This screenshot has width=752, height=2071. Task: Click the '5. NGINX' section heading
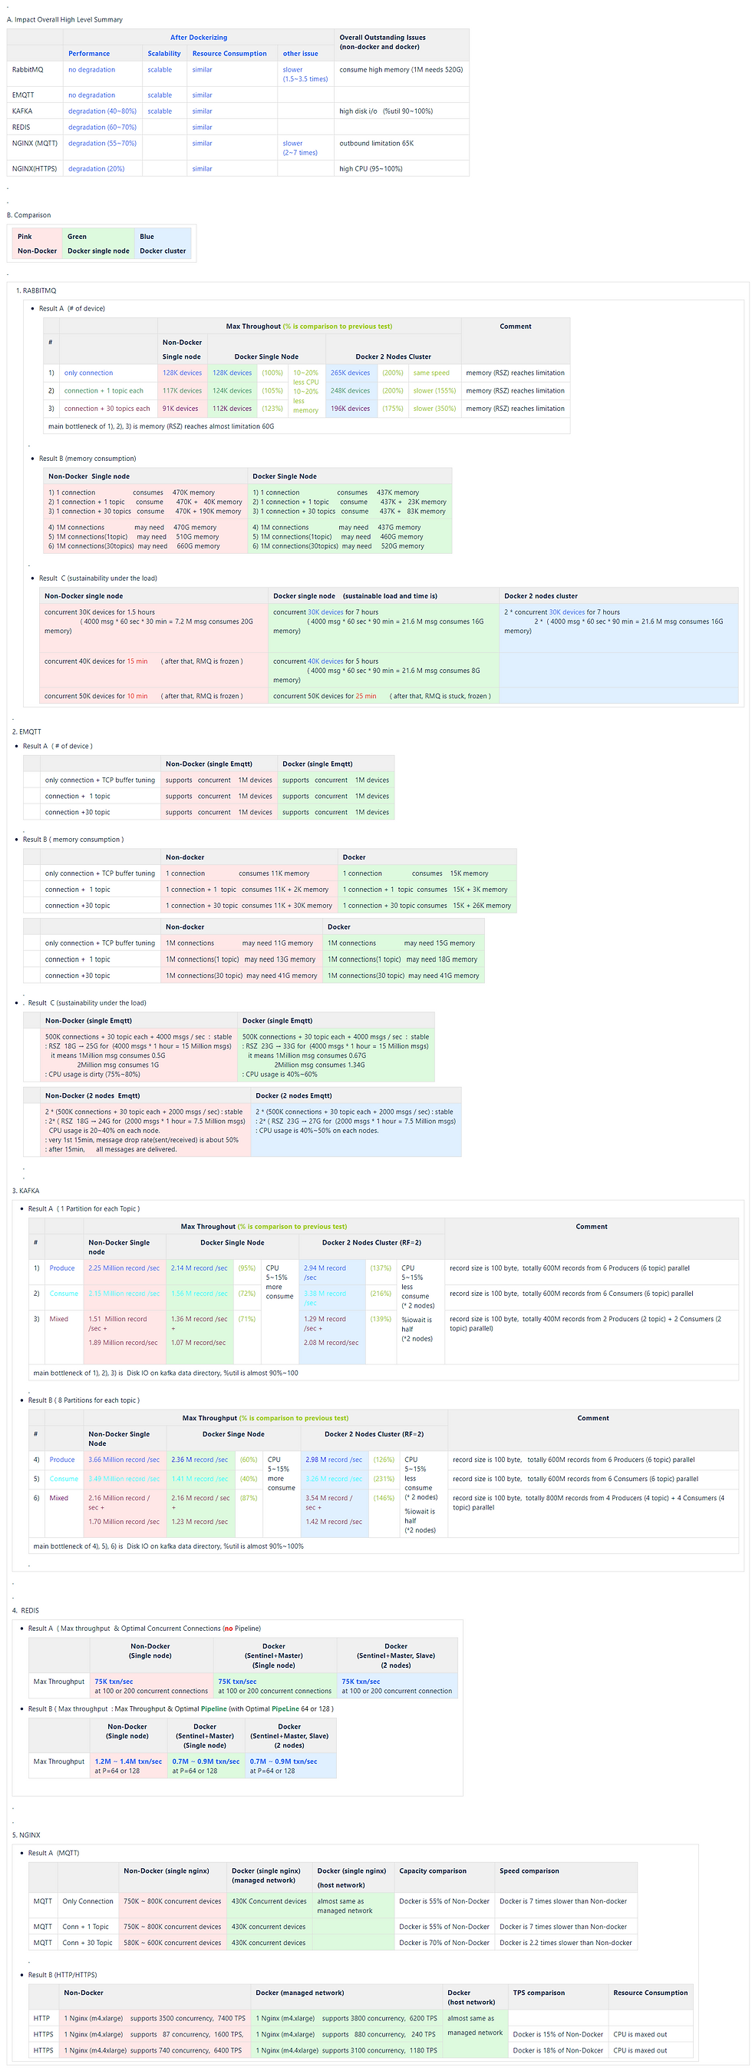pyautogui.click(x=26, y=1834)
